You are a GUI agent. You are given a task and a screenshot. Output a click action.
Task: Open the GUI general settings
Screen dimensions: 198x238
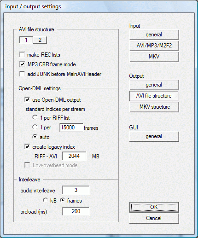pos(154,136)
